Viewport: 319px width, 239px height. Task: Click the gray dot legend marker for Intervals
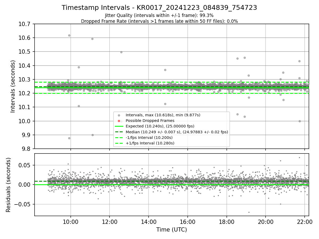click(x=119, y=115)
